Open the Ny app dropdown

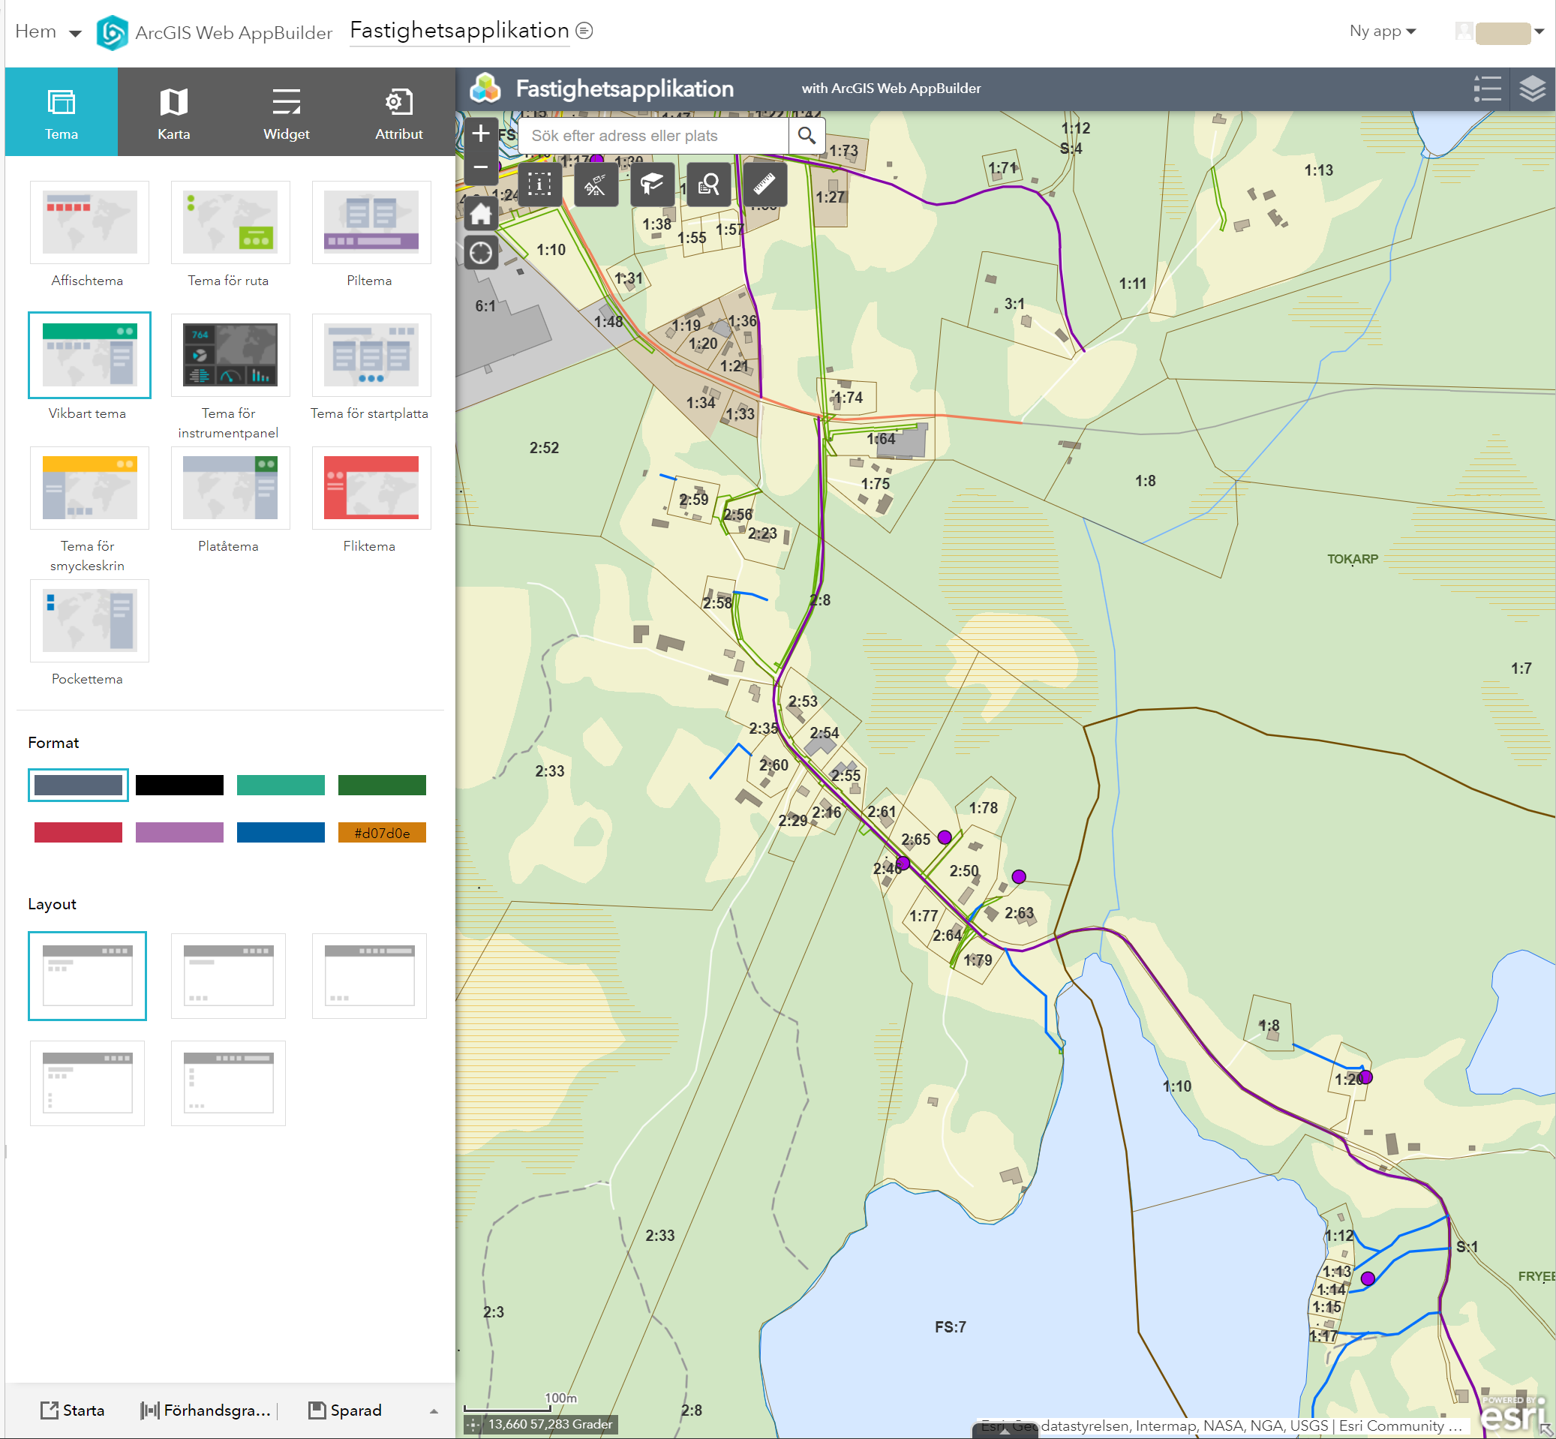click(x=1381, y=32)
